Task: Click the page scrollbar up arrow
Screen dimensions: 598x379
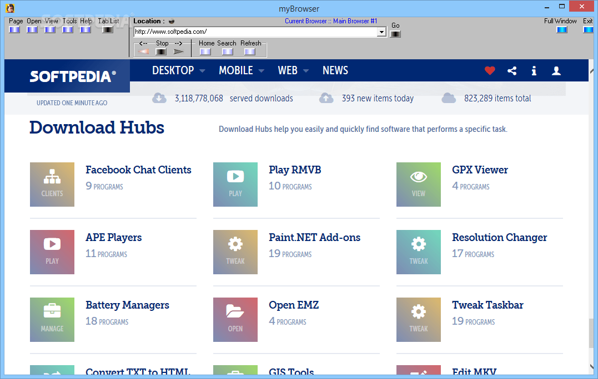Action: point(592,71)
